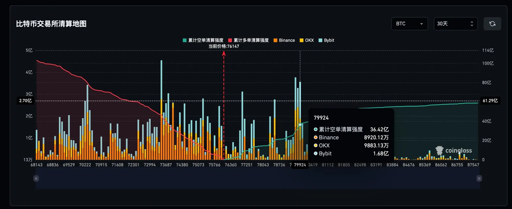This screenshot has height=209, width=512.
Task: Click the 61.29亿 marker on the right axis
Action: click(490, 101)
